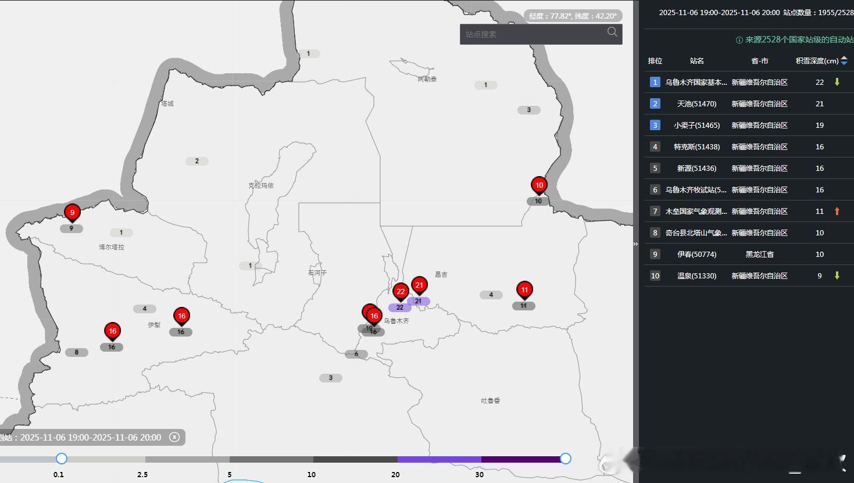Click the snow depth value 19 in the table
The image size is (854, 483).
tap(820, 125)
